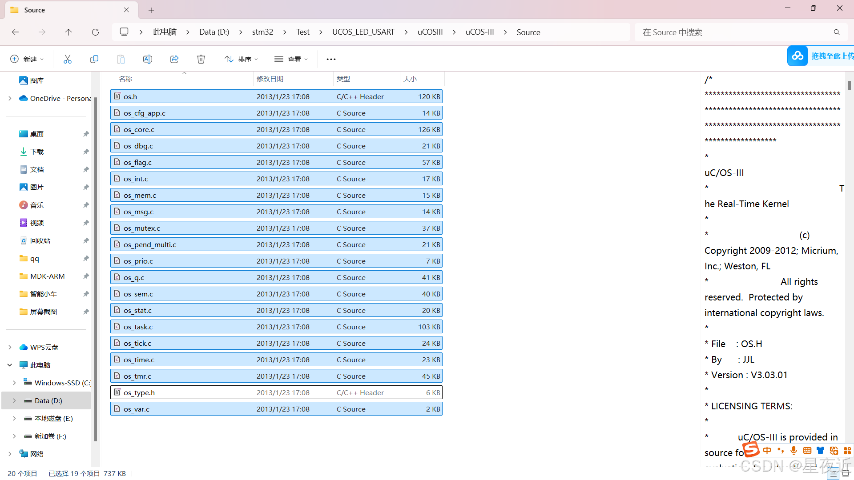Click the Cut scissors icon

point(68,59)
